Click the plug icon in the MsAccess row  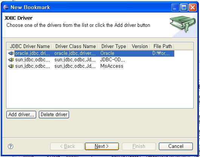pyautogui.click(x=11, y=66)
